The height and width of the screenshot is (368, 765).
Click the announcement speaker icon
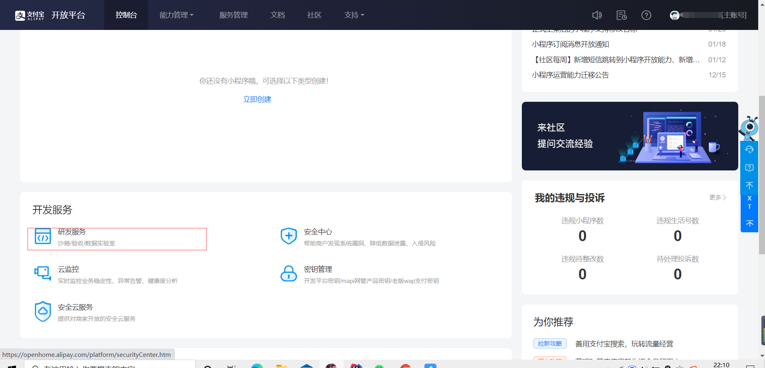click(x=597, y=15)
